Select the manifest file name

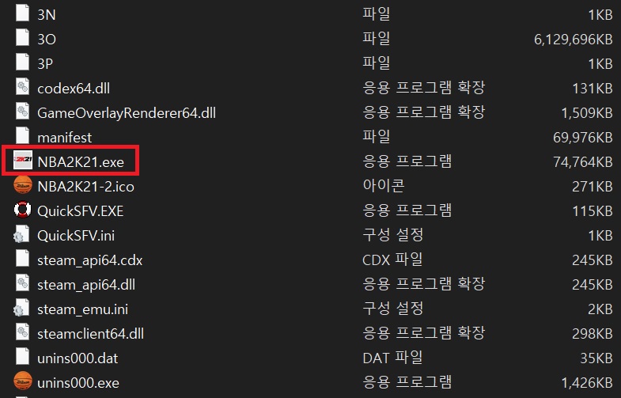pyautogui.click(x=64, y=138)
